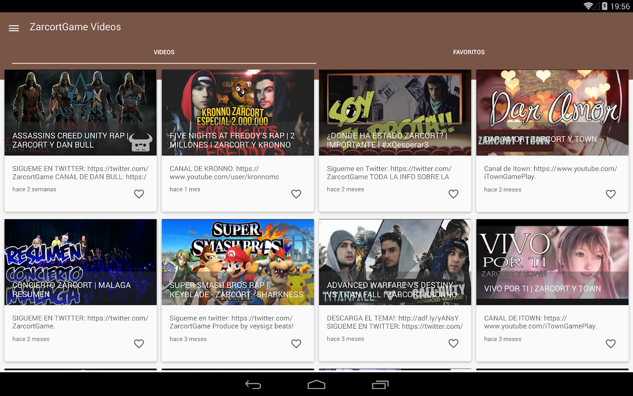The width and height of the screenshot is (633, 396).
Task: Click the 'DESCARGA EL TEMA!' description text
Action: coord(395,322)
